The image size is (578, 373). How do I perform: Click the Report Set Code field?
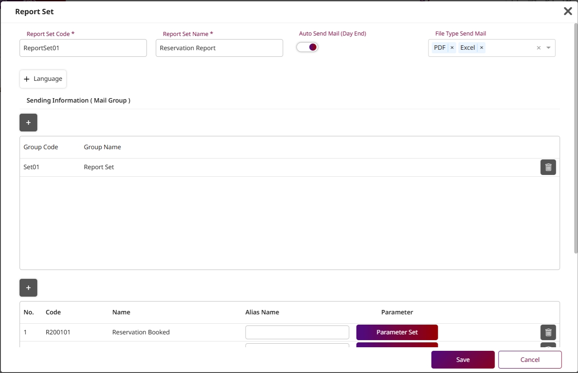[x=83, y=48]
